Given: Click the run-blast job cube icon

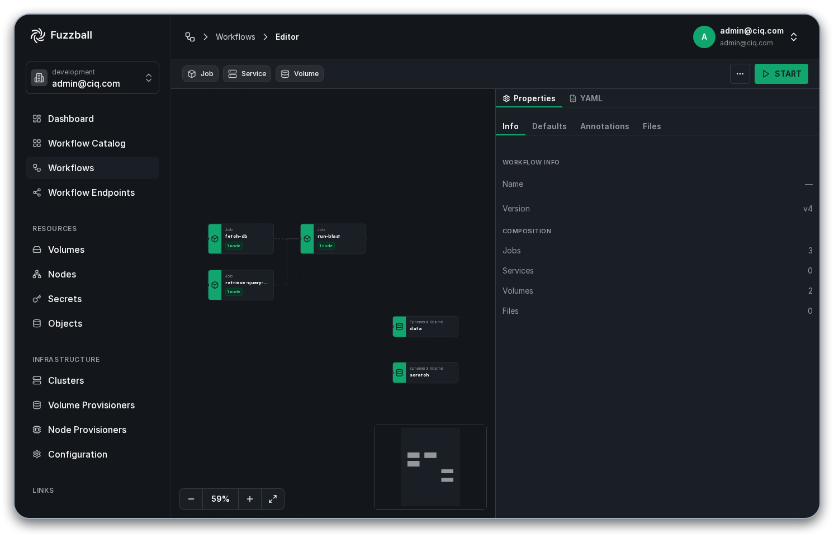Looking at the screenshot, I should tap(307, 239).
